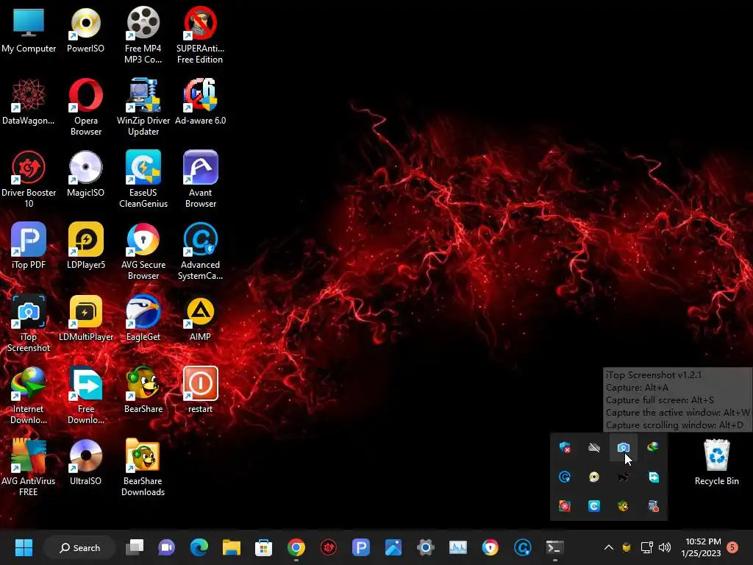
Task: Open the resource monitor graph taskbar icon
Action: 457,547
